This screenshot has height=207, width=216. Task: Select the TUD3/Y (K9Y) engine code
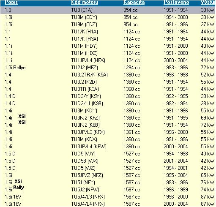(86, 96)
